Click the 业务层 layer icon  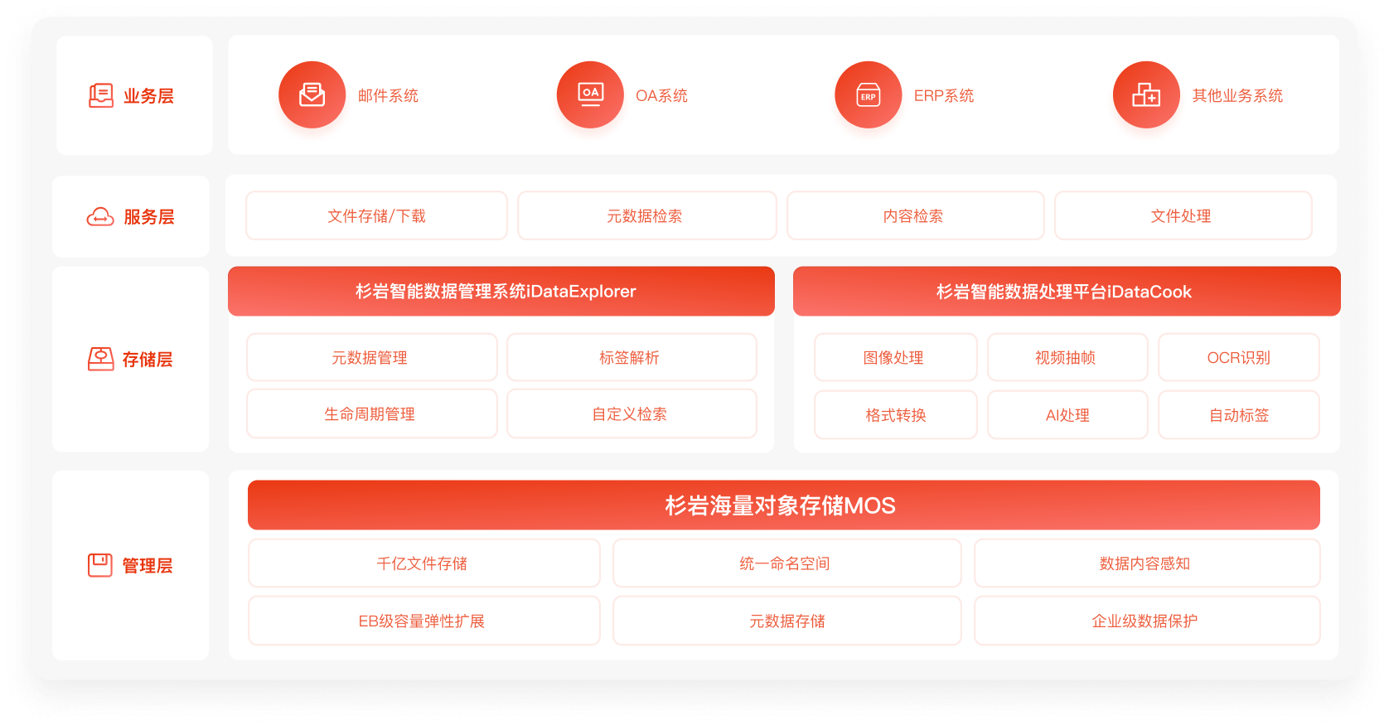[101, 95]
